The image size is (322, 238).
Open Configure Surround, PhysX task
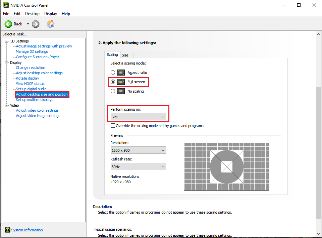coord(38,57)
